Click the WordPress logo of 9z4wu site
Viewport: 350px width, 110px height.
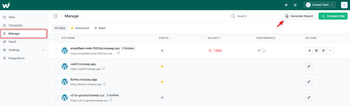click(65, 82)
